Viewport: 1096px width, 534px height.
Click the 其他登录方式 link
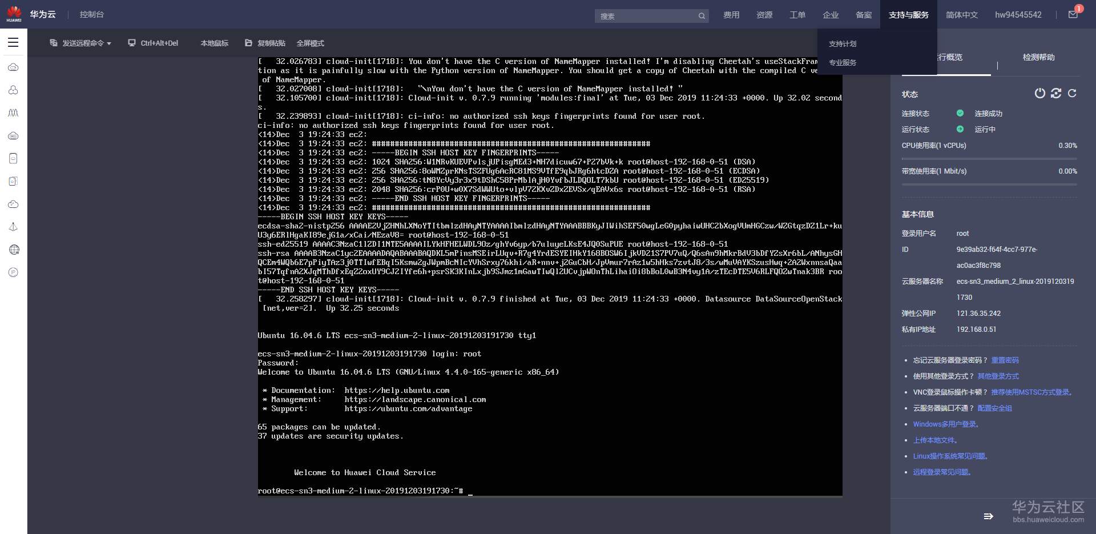pos(998,376)
